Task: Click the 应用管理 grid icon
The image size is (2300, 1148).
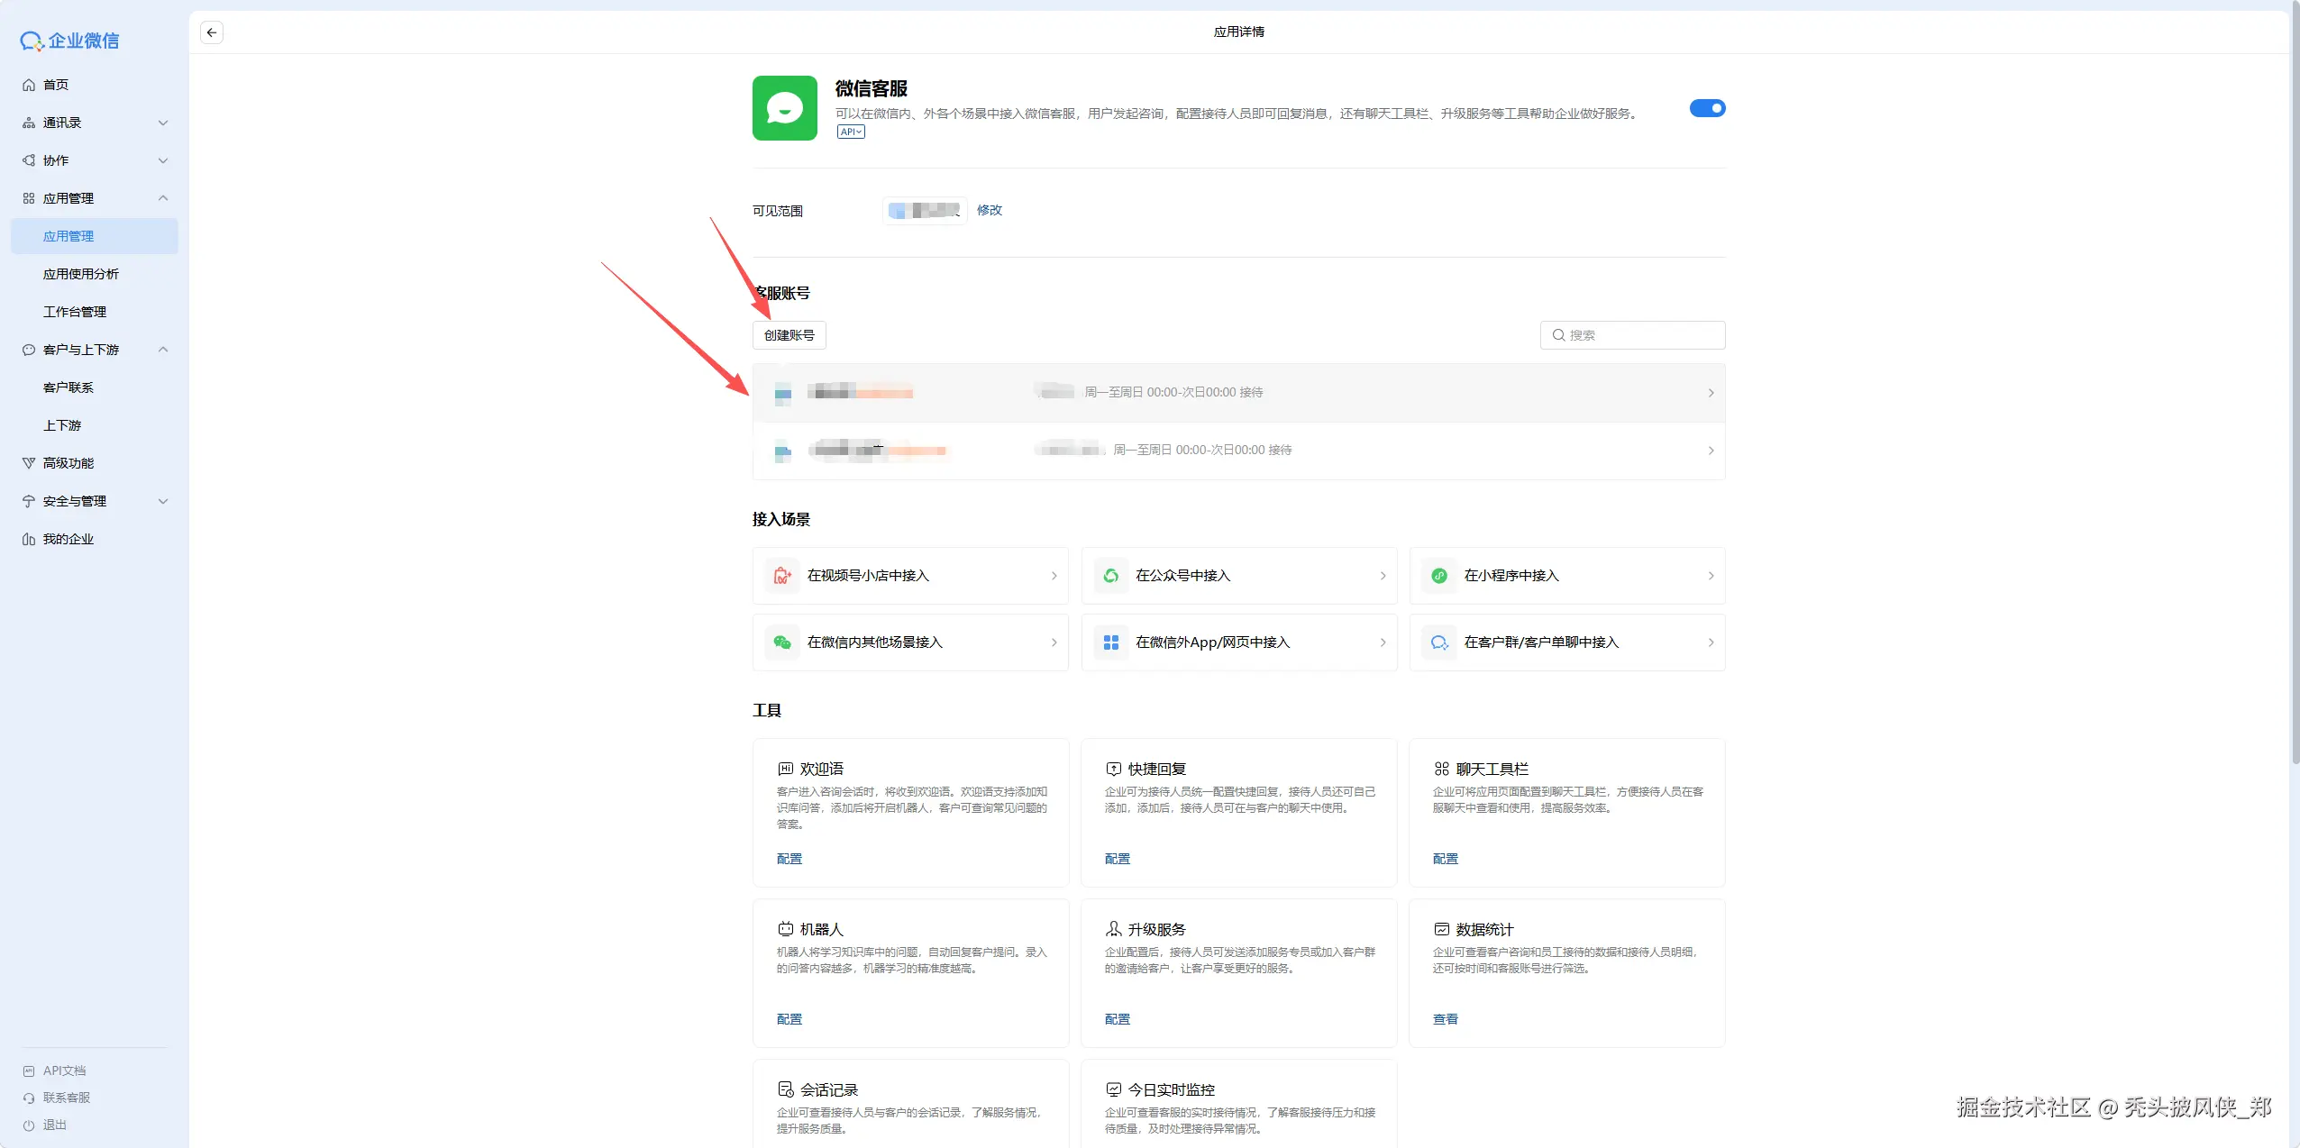Action: 29,198
